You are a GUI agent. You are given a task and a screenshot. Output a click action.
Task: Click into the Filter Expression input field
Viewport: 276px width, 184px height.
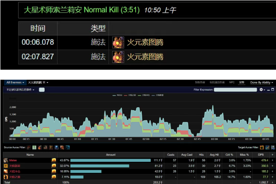coord(235,90)
